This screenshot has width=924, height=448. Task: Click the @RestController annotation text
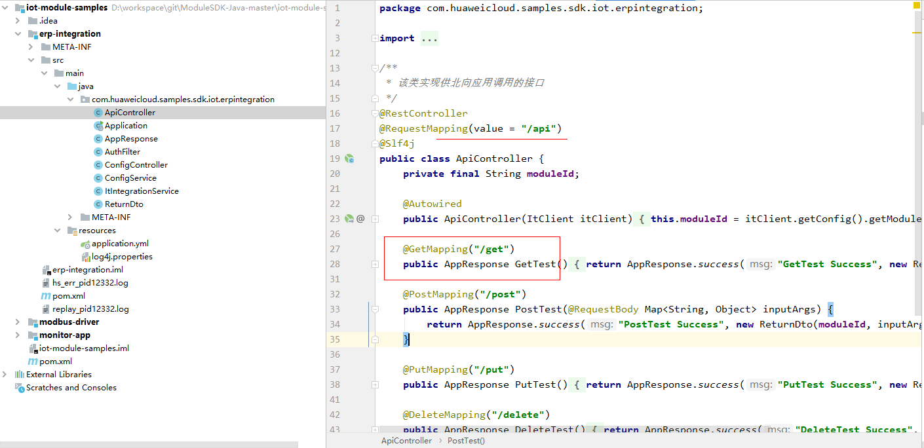(x=423, y=113)
